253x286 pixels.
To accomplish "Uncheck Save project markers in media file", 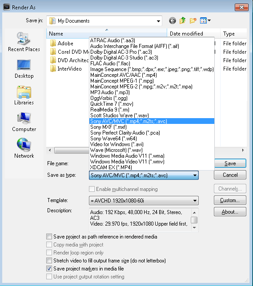I will (x=49, y=269).
